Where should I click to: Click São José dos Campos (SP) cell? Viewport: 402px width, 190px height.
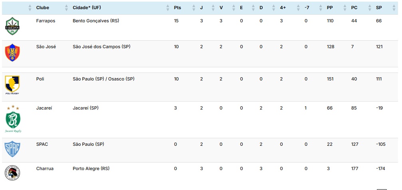tap(101, 47)
